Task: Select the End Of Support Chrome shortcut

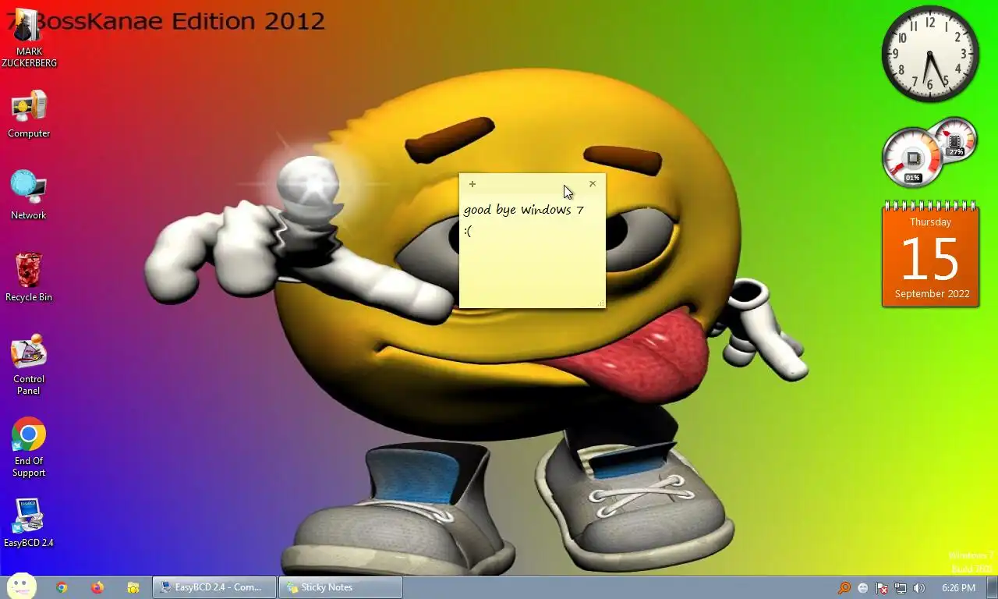Action: click(x=29, y=447)
